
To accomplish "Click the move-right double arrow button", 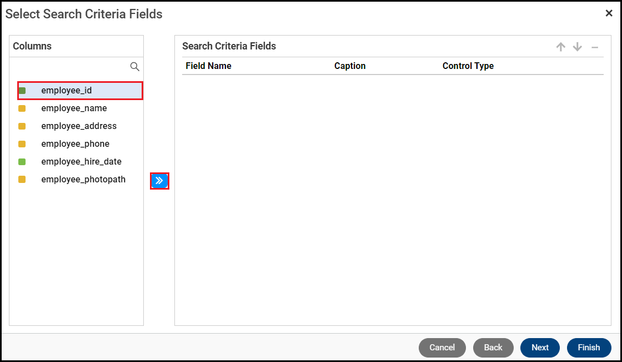I will click(x=159, y=181).
